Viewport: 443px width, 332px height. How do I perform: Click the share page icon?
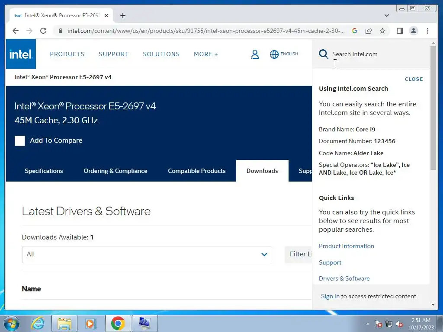[x=369, y=31]
